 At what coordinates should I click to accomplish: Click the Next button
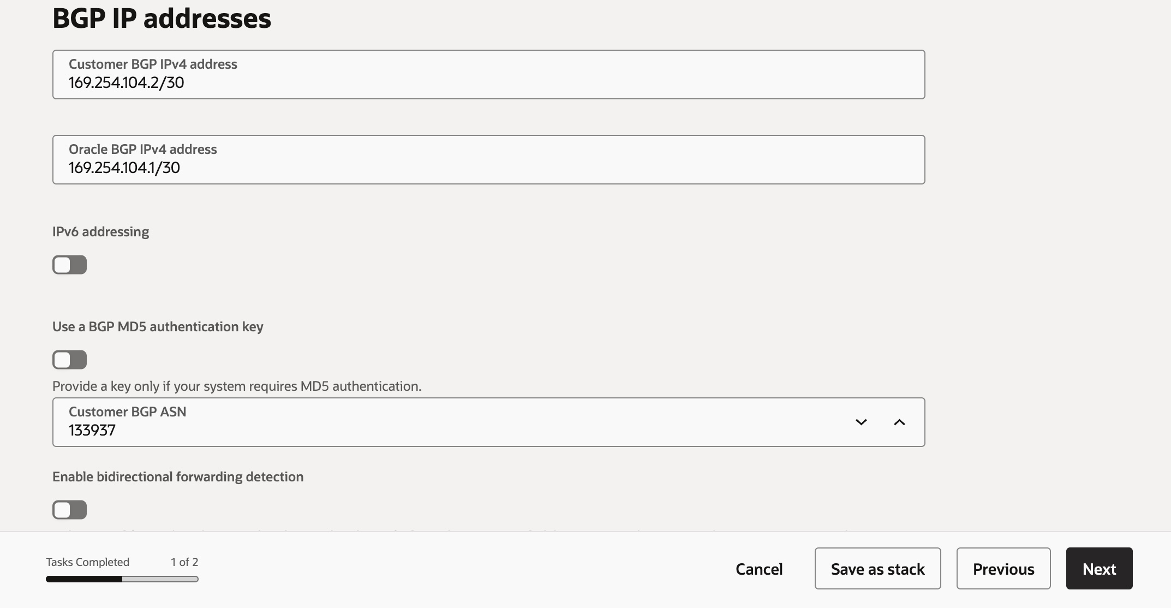click(x=1098, y=568)
